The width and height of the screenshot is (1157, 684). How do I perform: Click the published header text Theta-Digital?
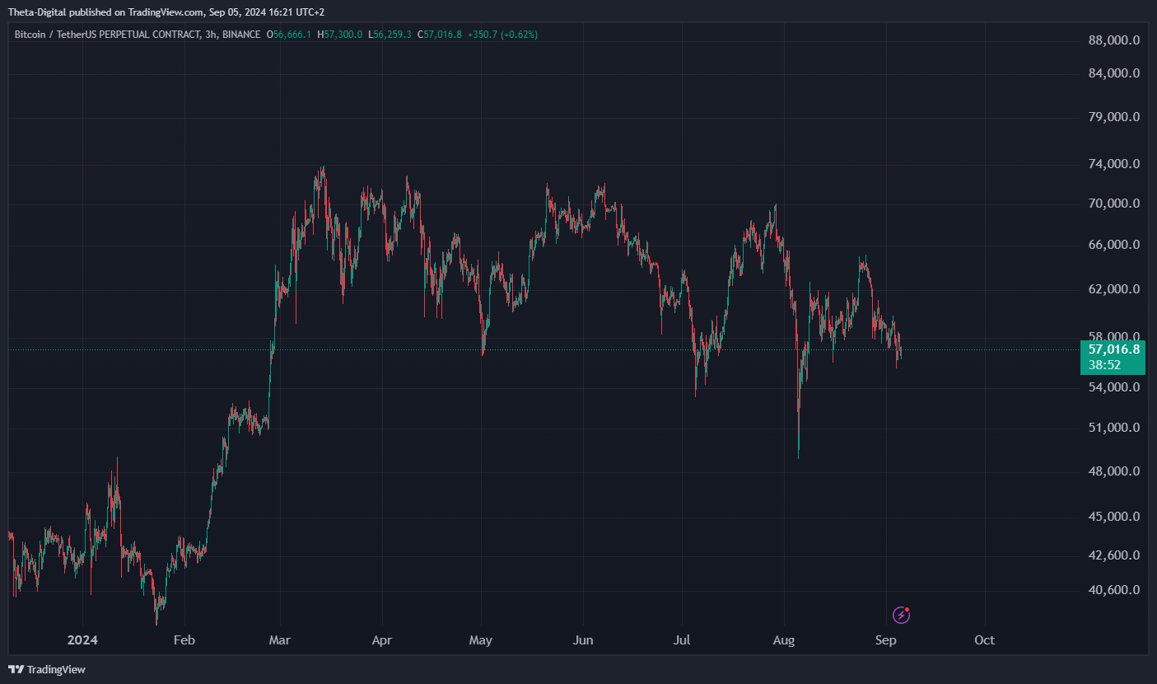click(36, 12)
